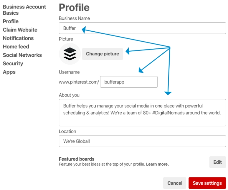Screen dimensions: 228x190
Task: Focus the Business Name field containing Buffer
Action: point(142,28)
